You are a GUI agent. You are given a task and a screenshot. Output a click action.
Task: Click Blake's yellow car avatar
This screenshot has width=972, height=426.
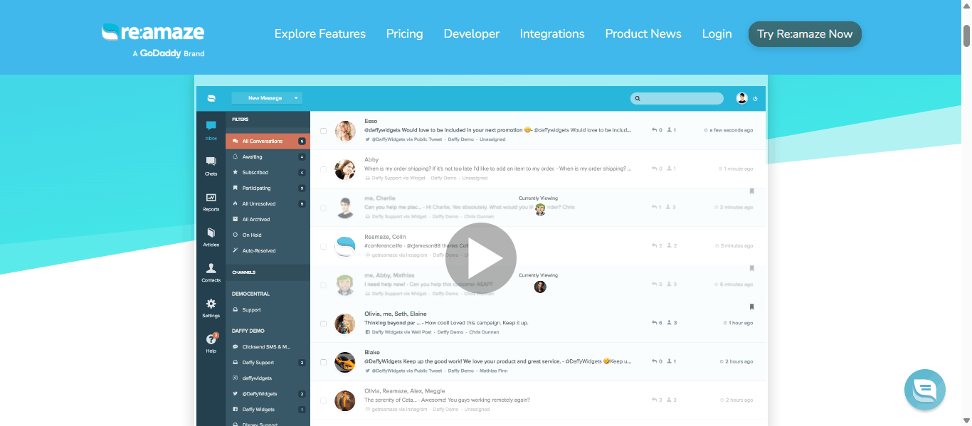[345, 362]
